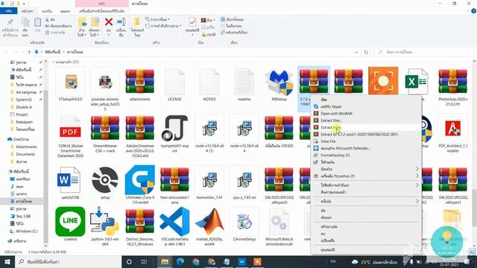Open the Windows Start menu

(x=7, y=261)
